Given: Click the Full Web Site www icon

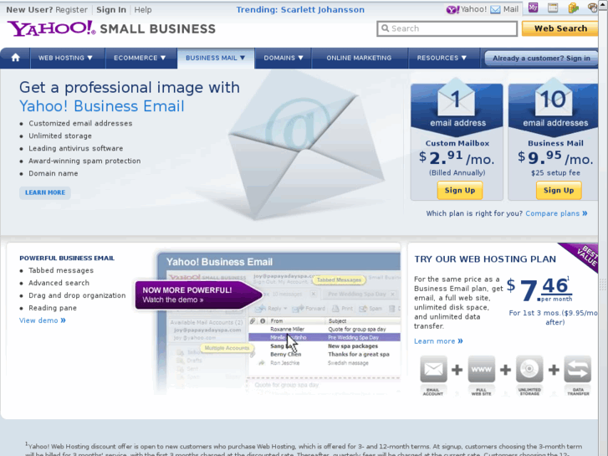Looking at the screenshot, I should click(x=481, y=369).
